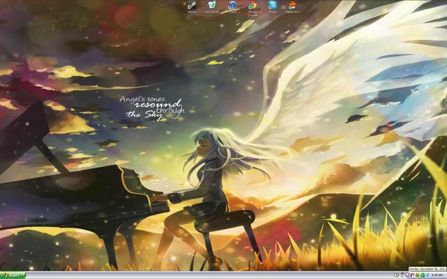Launch iTunes from the desktop
Viewport: 447px width, 279px height.
click(232, 6)
